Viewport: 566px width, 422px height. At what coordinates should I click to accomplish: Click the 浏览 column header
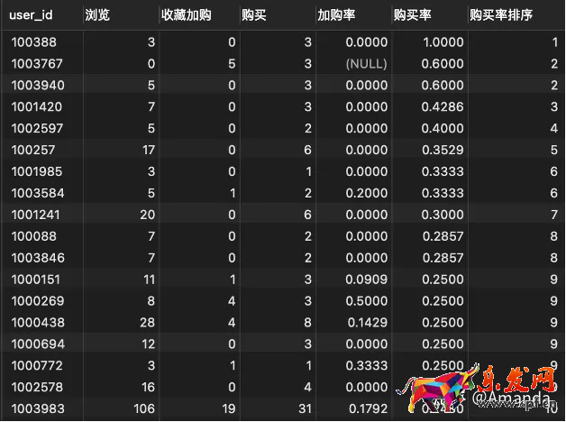pyautogui.click(x=98, y=15)
